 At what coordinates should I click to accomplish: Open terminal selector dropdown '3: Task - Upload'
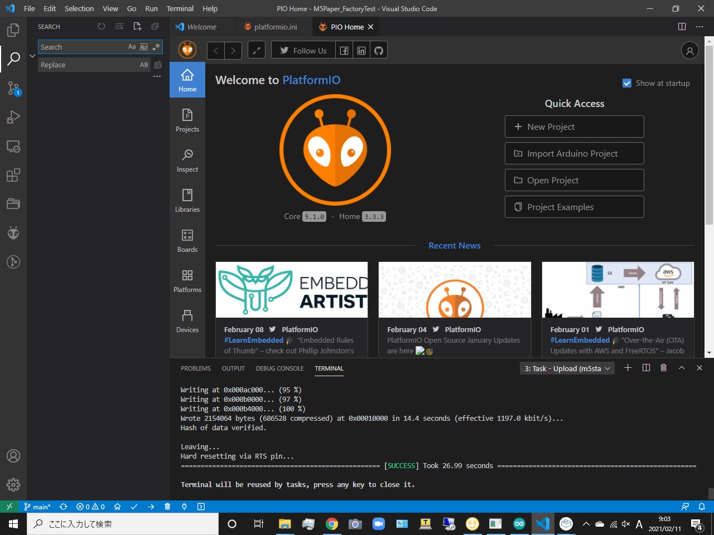pyautogui.click(x=567, y=368)
